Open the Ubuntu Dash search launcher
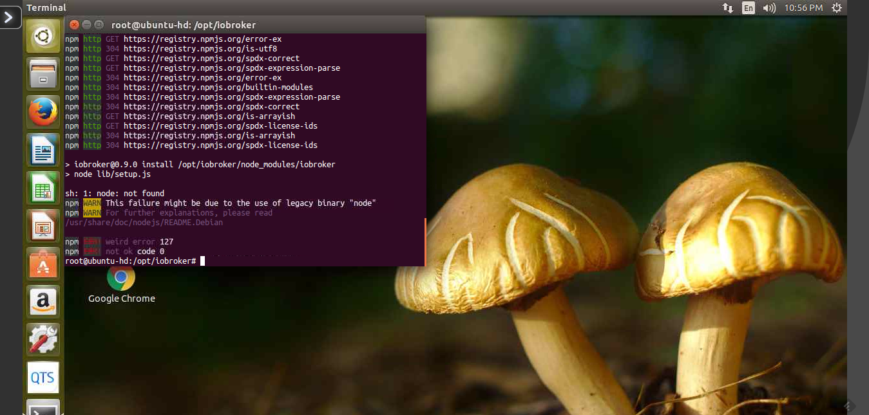869x415 pixels. 43,36
